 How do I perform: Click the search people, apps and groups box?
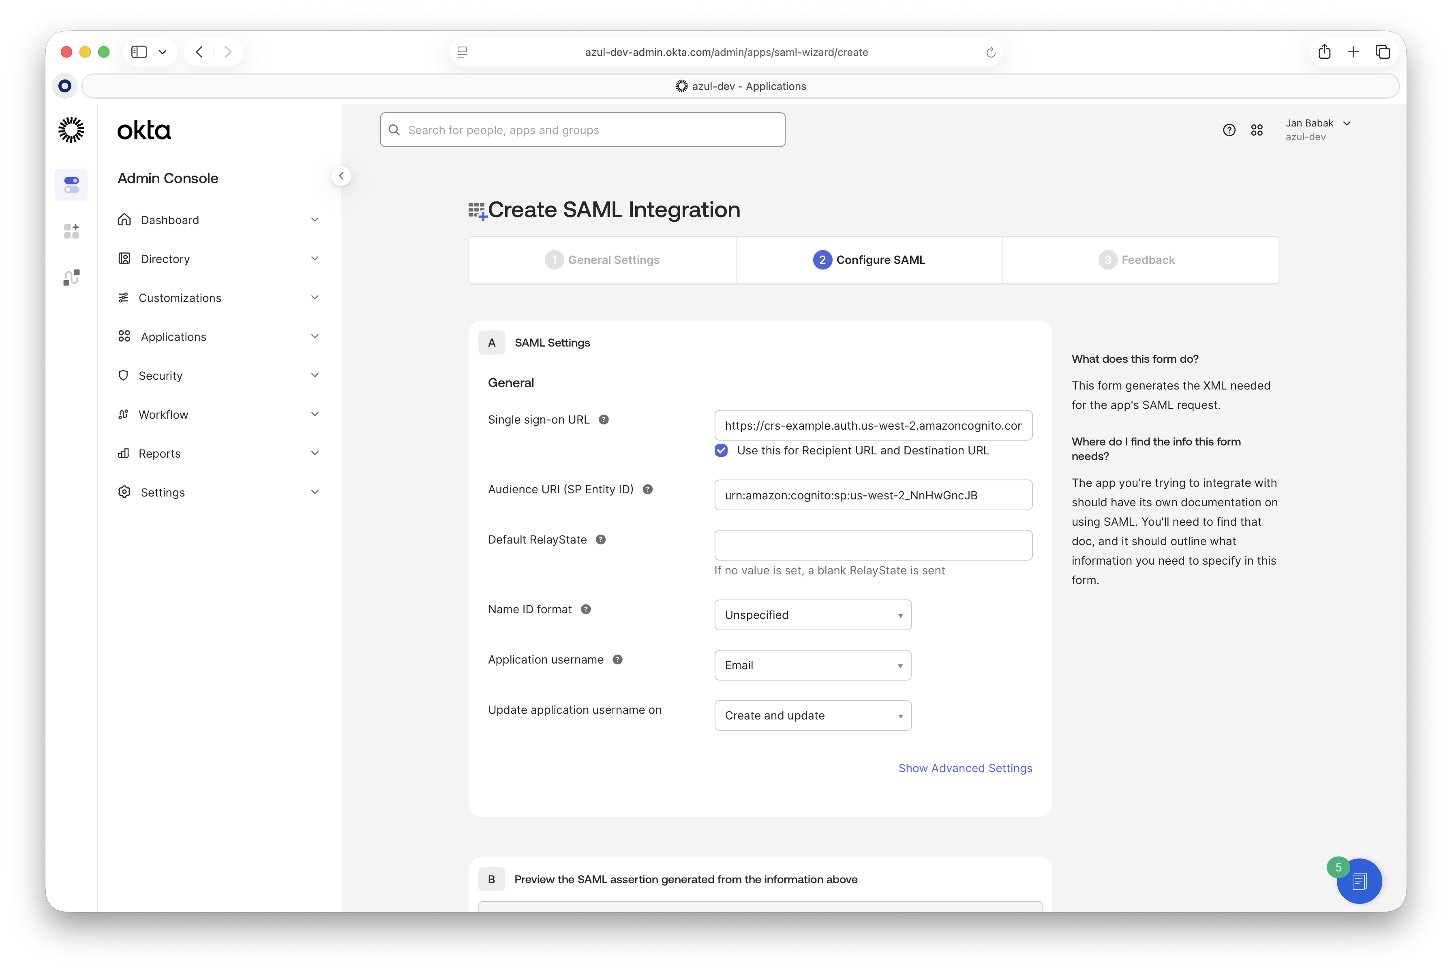click(583, 130)
